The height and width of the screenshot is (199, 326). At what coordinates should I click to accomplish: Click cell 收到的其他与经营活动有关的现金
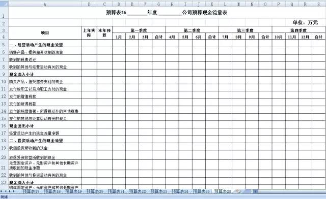click(x=45, y=65)
